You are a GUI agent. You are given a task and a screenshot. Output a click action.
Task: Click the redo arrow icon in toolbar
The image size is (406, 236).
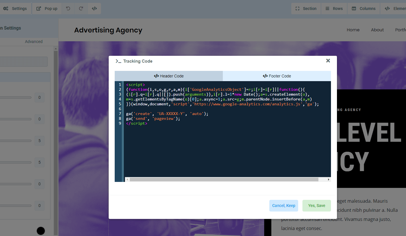click(x=81, y=9)
